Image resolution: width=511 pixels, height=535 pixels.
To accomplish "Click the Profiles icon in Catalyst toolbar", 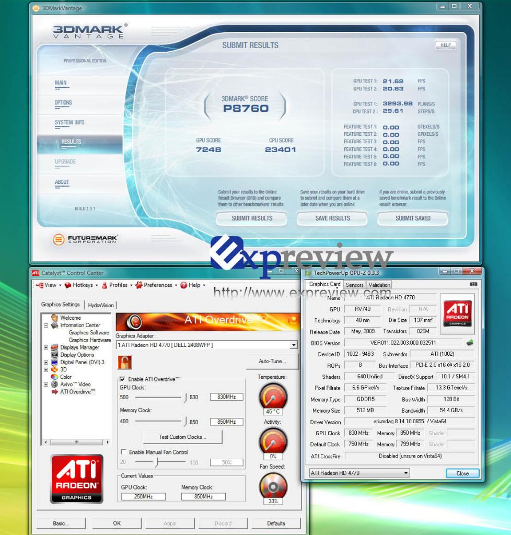I will [104, 285].
